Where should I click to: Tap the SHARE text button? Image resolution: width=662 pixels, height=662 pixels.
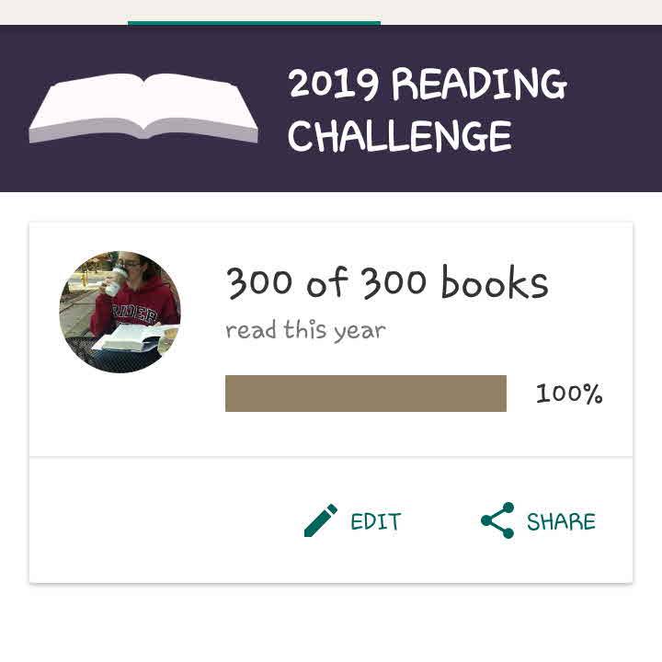(561, 522)
